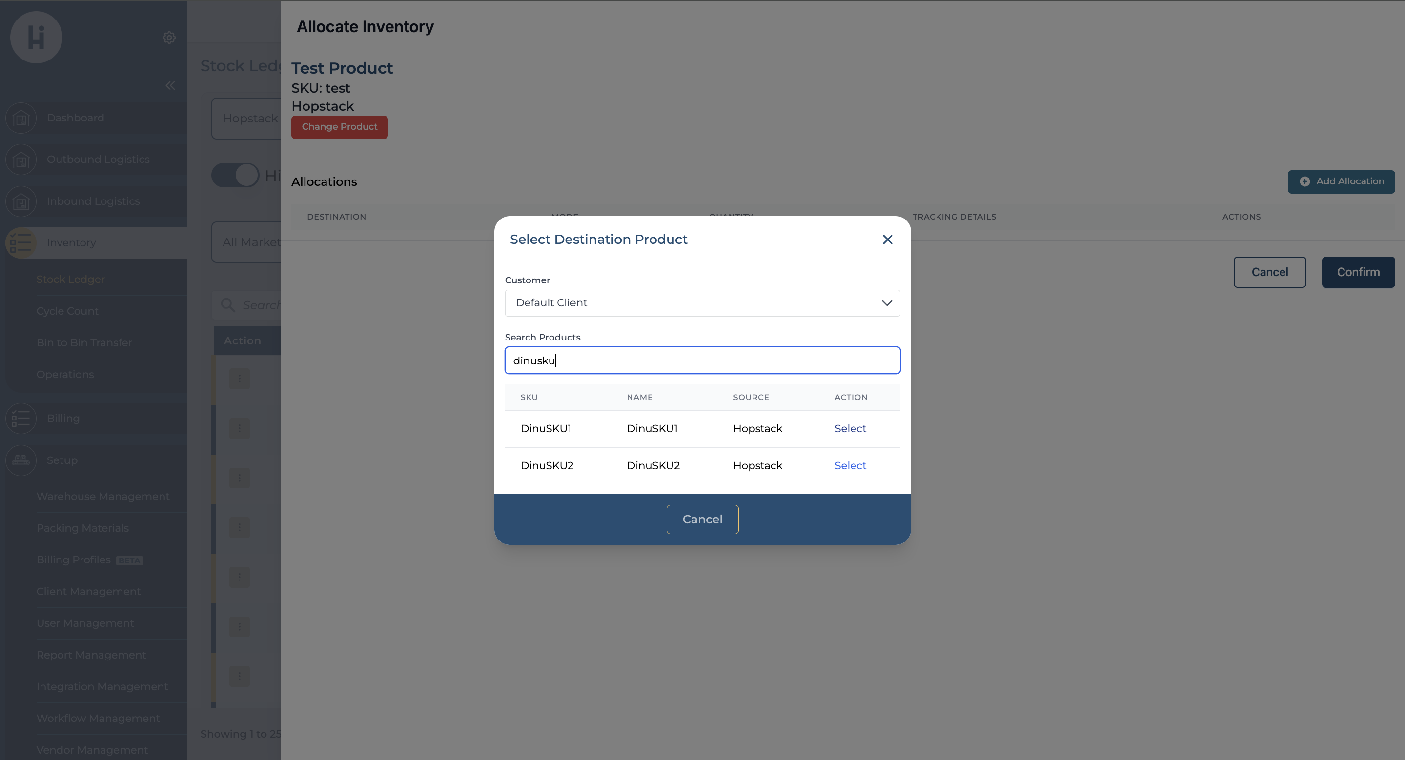
Task: Toggle the switch below Hopstack filter
Action: tap(235, 176)
